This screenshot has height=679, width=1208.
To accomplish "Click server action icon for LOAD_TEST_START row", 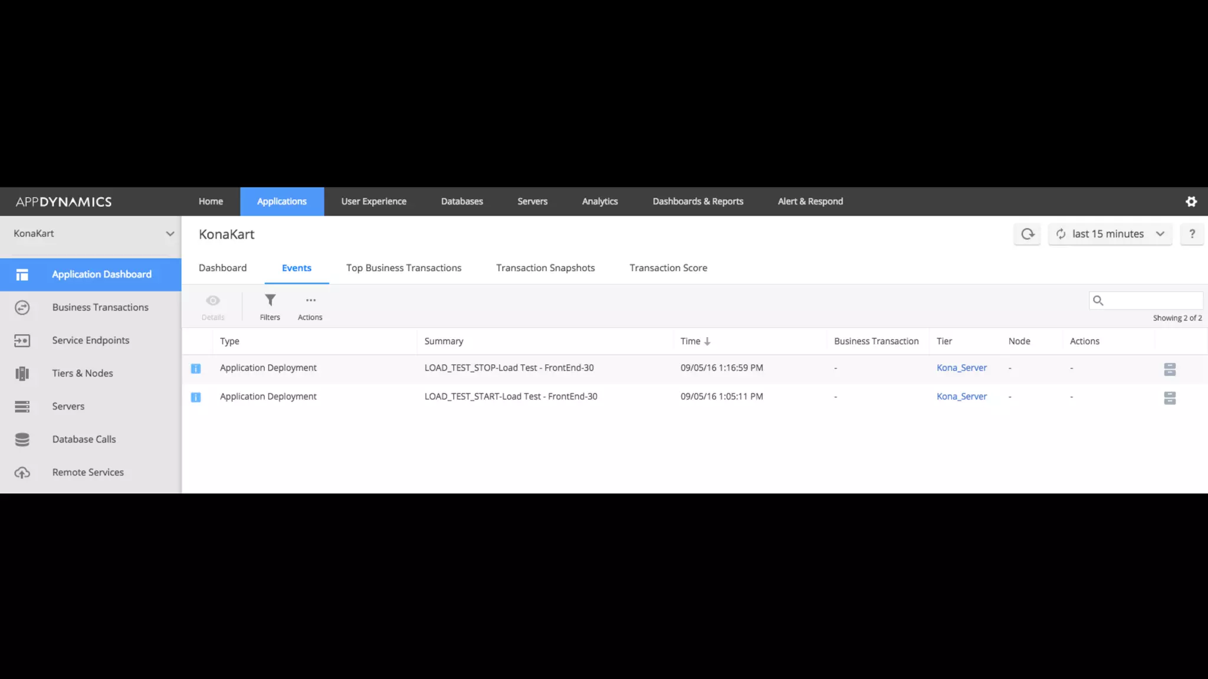I will [x=1169, y=398].
